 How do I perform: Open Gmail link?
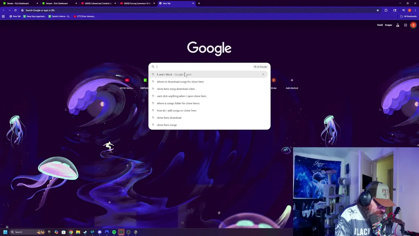click(x=380, y=25)
